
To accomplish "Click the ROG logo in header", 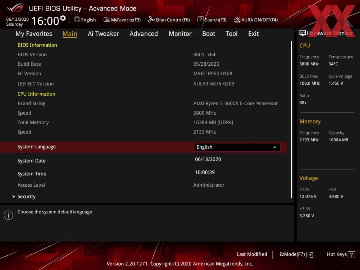I will click(15, 8).
